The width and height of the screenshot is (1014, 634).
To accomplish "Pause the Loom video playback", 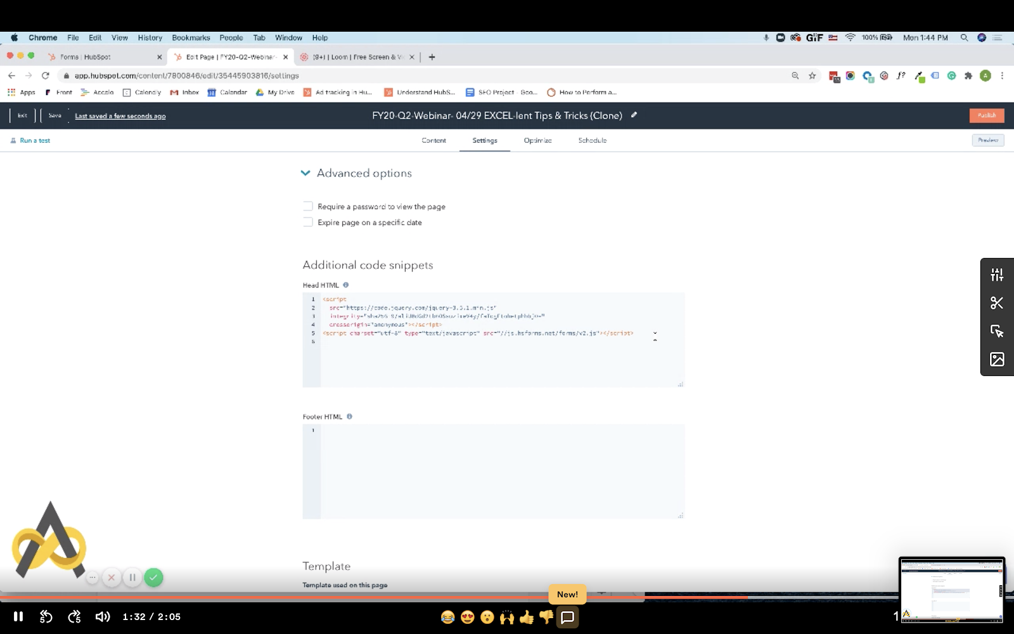I will coord(18,616).
